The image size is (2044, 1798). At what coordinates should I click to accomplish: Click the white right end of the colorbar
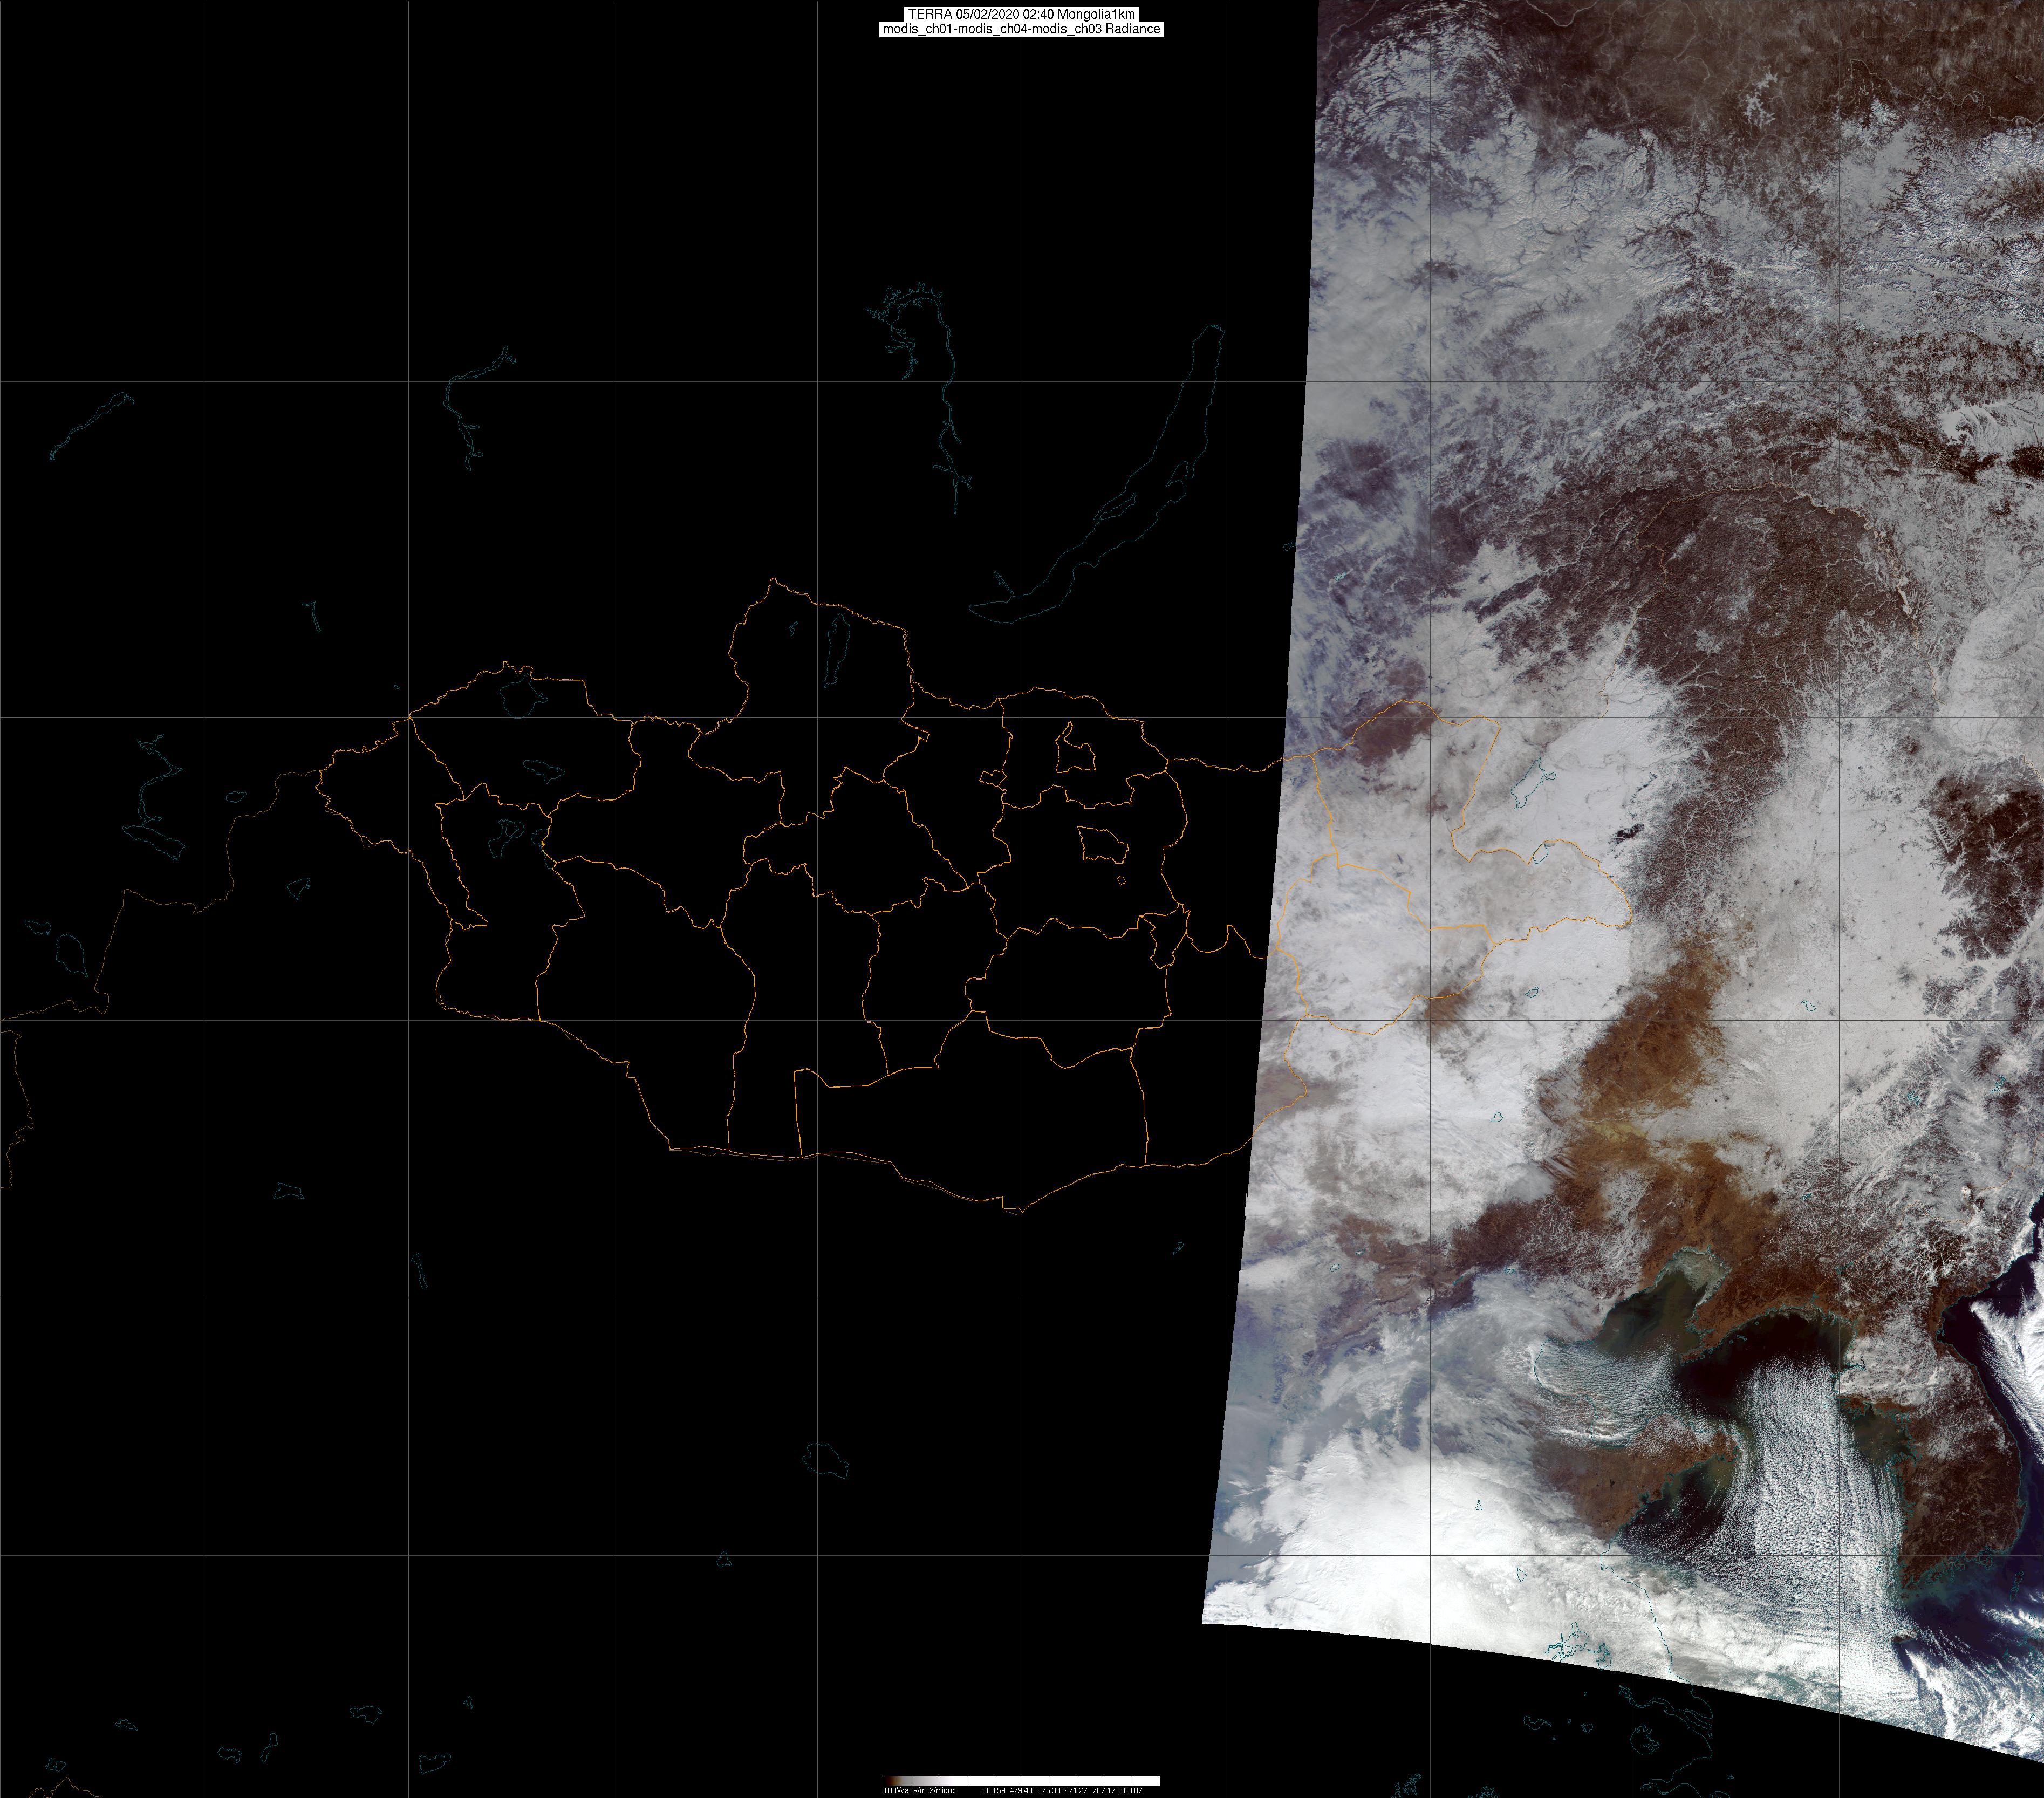tap(1152, 1780)
